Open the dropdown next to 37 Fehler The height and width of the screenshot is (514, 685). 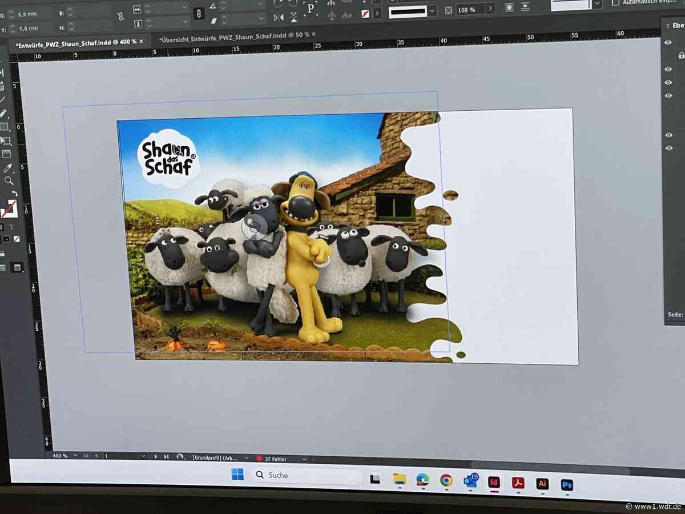(304, 459)
